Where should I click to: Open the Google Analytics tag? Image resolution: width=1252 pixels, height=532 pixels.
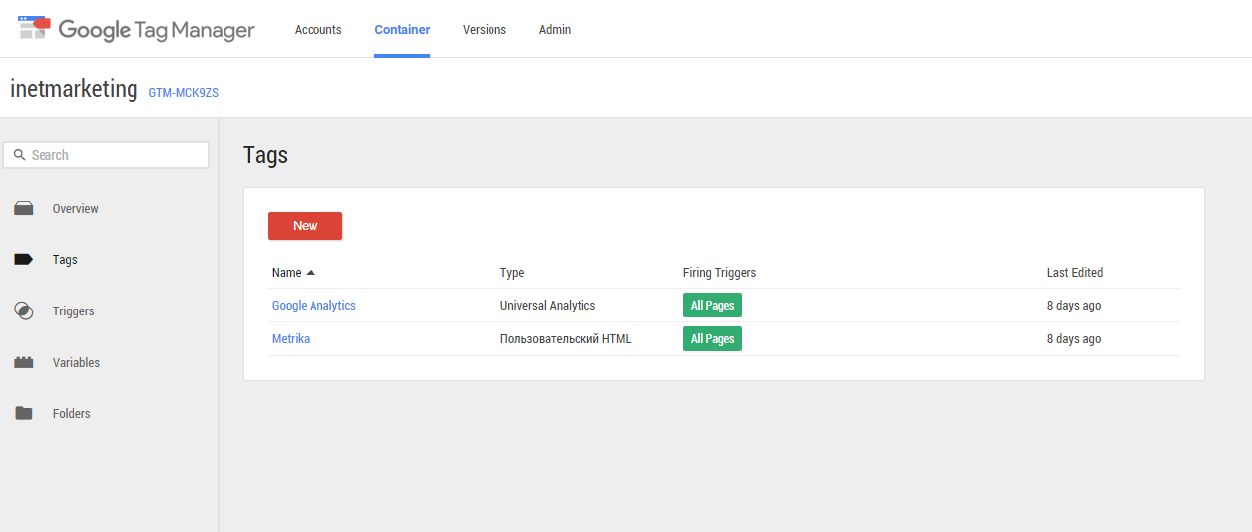point(313,306)
